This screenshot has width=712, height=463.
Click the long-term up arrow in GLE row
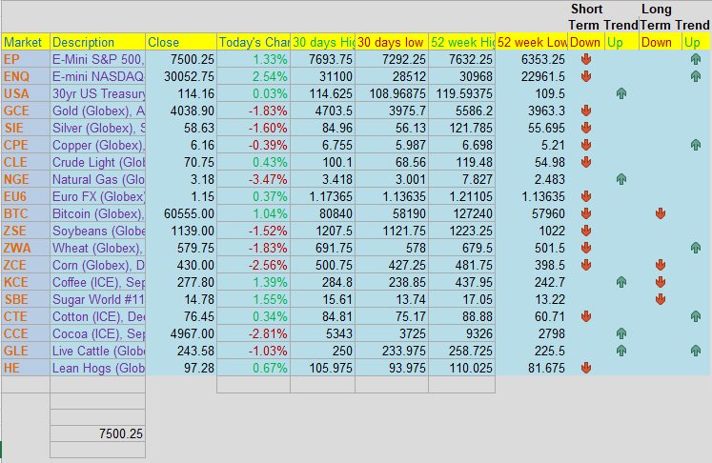pos(695,351)
